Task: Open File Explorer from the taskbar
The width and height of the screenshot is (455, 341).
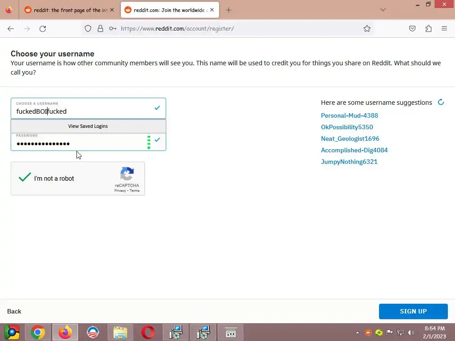Action: tap(120, 332)
